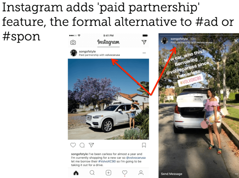Open the profile tab in bottom bar
This screenshot has height=178, width=239.
(141, 173)
